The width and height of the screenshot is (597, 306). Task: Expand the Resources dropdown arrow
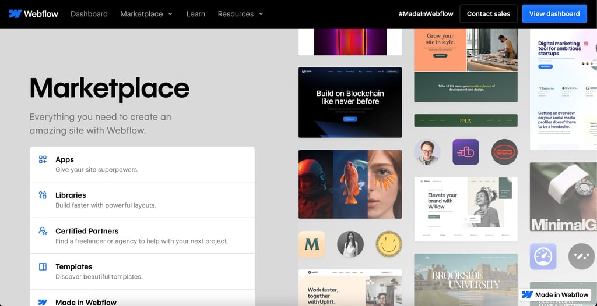point(261,14)
